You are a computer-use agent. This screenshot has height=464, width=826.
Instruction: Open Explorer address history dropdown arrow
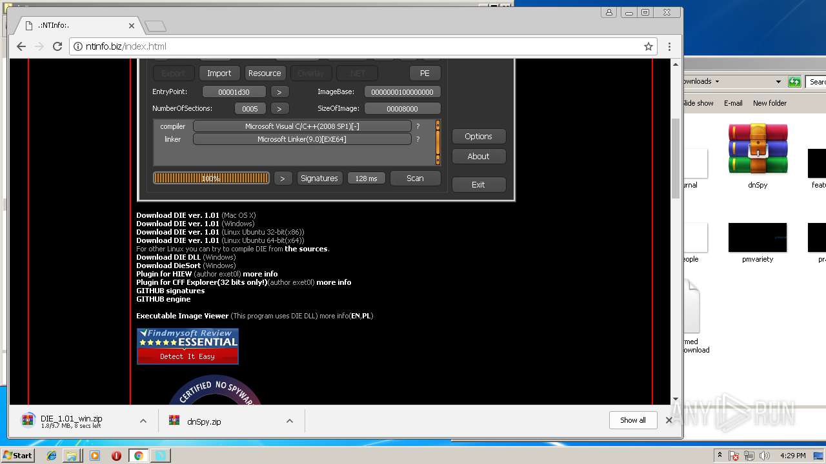(x=778, y=82)
